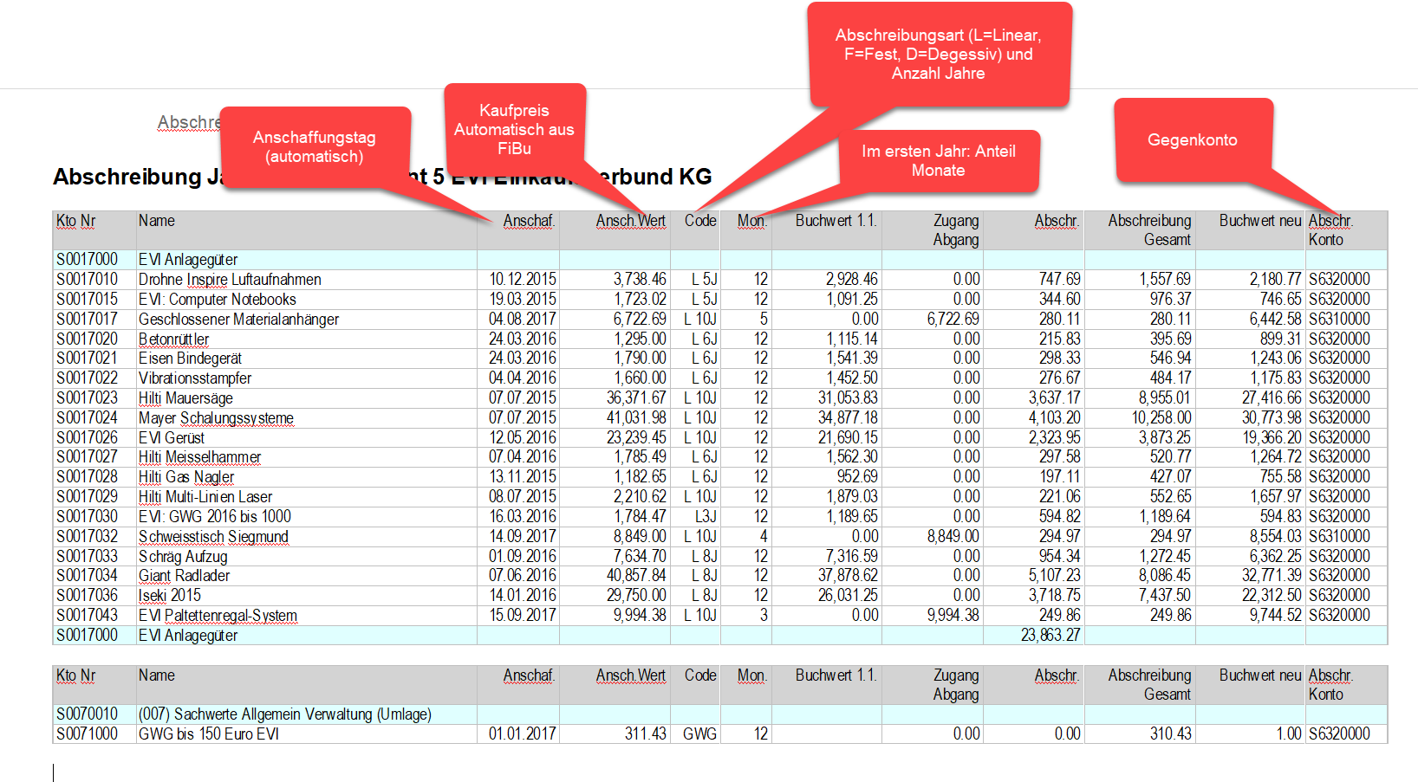Click purchase date 10.12.2015 cell
The image size is (1418, 782).
(x=523, y=280)
